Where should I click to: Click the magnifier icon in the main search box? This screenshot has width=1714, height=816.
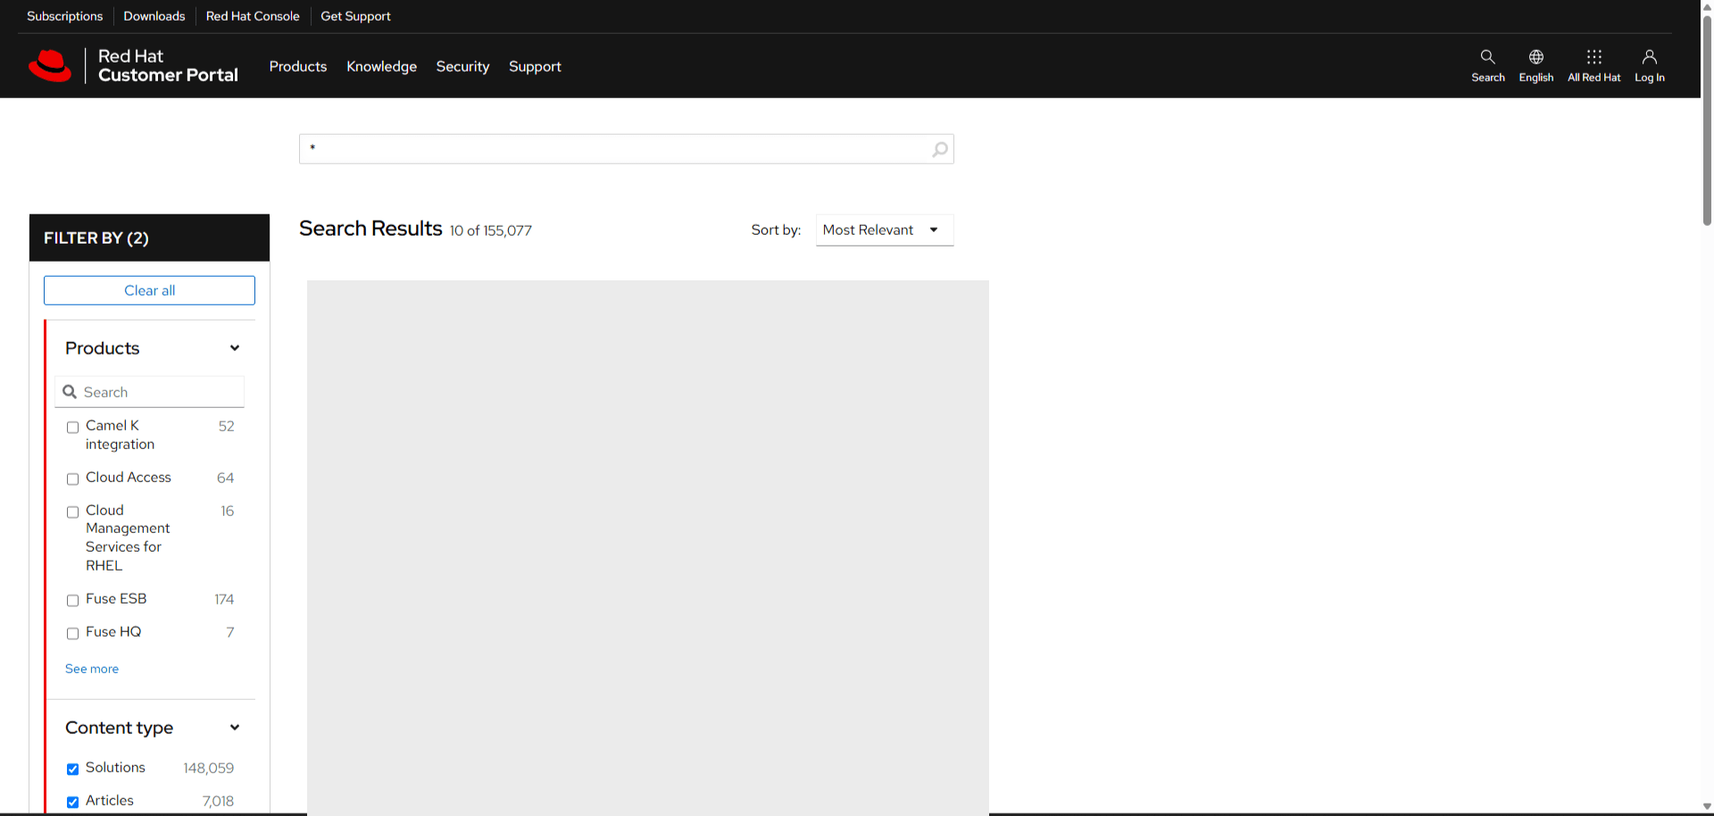939,149
